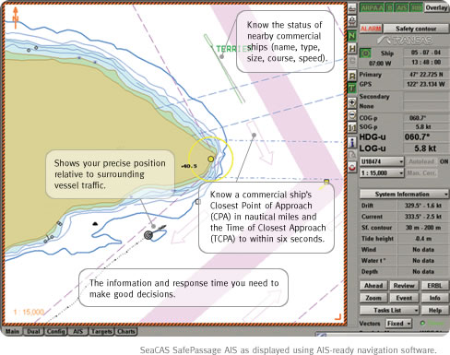Zoom in with the plus magnifier icon
The image size is (450, 355).
[352, 102]
